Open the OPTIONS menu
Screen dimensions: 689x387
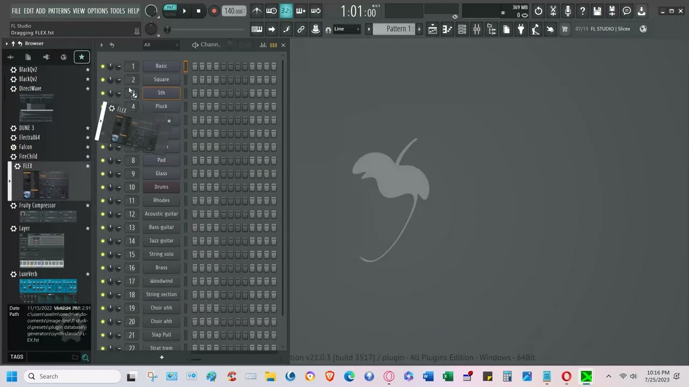97,11
